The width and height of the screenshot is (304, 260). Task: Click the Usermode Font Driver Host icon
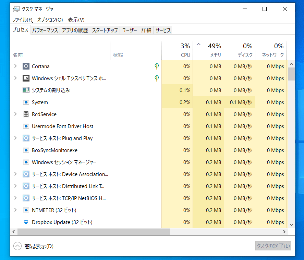26,126
